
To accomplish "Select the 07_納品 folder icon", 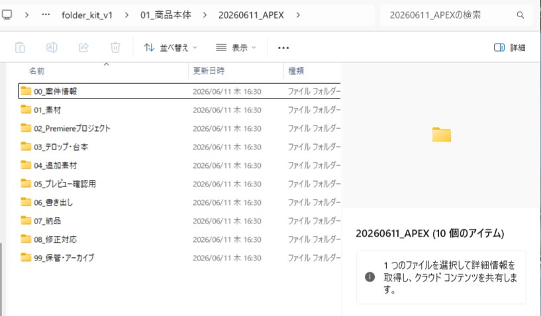I will (x=26, y=220).
